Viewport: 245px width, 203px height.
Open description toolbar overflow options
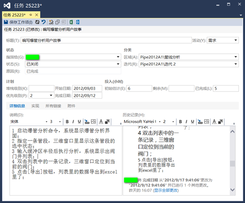pos(121,123)
